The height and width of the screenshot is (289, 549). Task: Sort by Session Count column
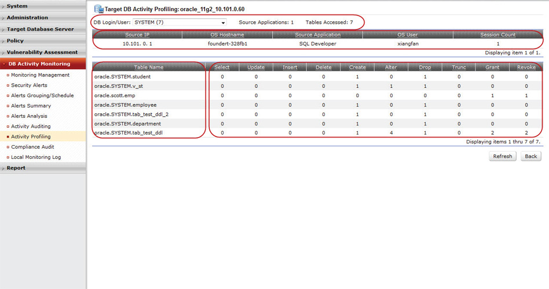(498, 35)
